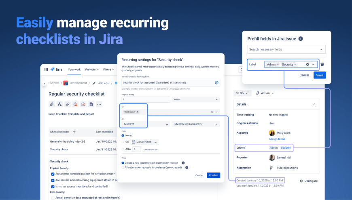Image resolution: width=352 pixels, height=200 pixels.
Task: Expand the collapsed sidebar arrow
Action: pyautogui.click(x=44, y=84)
